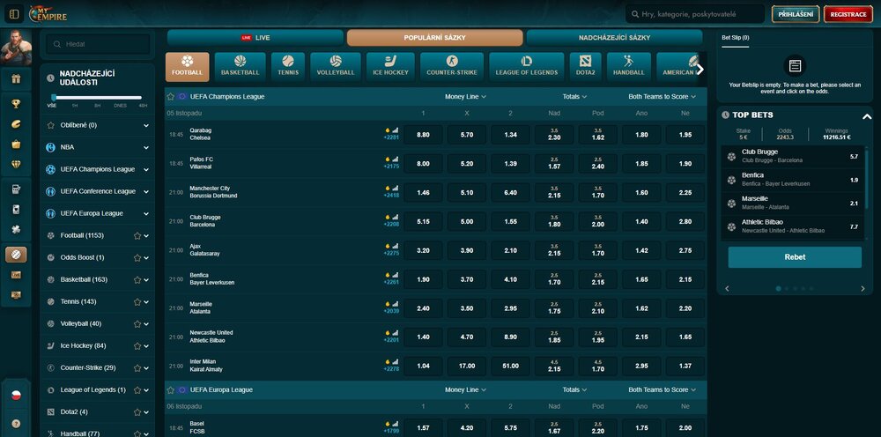Select the Basketball sport icon tile

241,66
